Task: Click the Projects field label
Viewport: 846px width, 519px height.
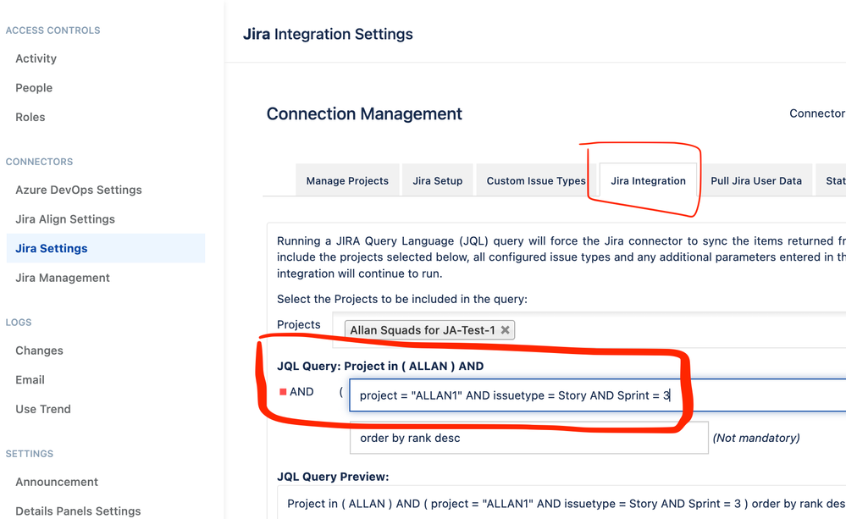Action: tap(298, 324)
